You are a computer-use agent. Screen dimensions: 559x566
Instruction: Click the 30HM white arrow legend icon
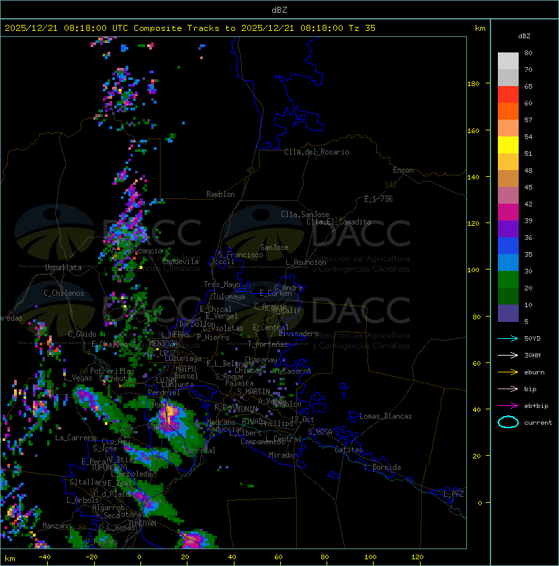(508, 356)
